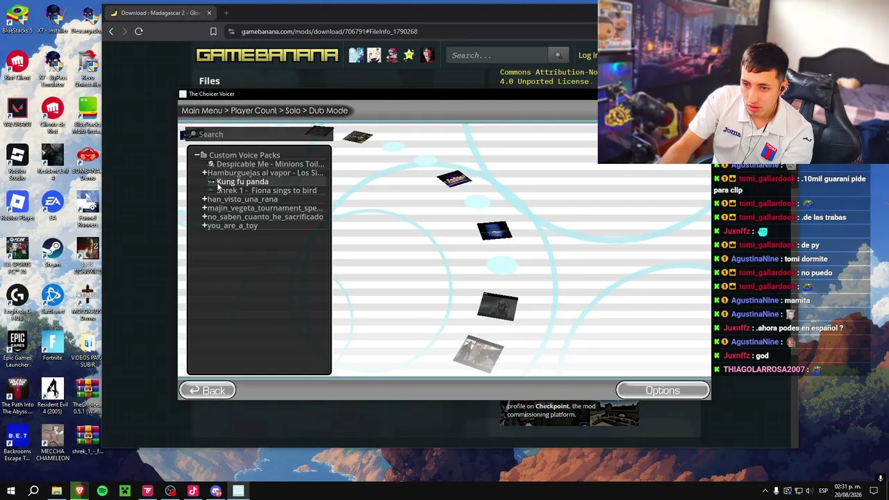This screenshot has height=500, width=889.
Task: Open the Resident Evil 4 (2005) desktop icon
Action: pyautogui.click(x=52, y=394)
